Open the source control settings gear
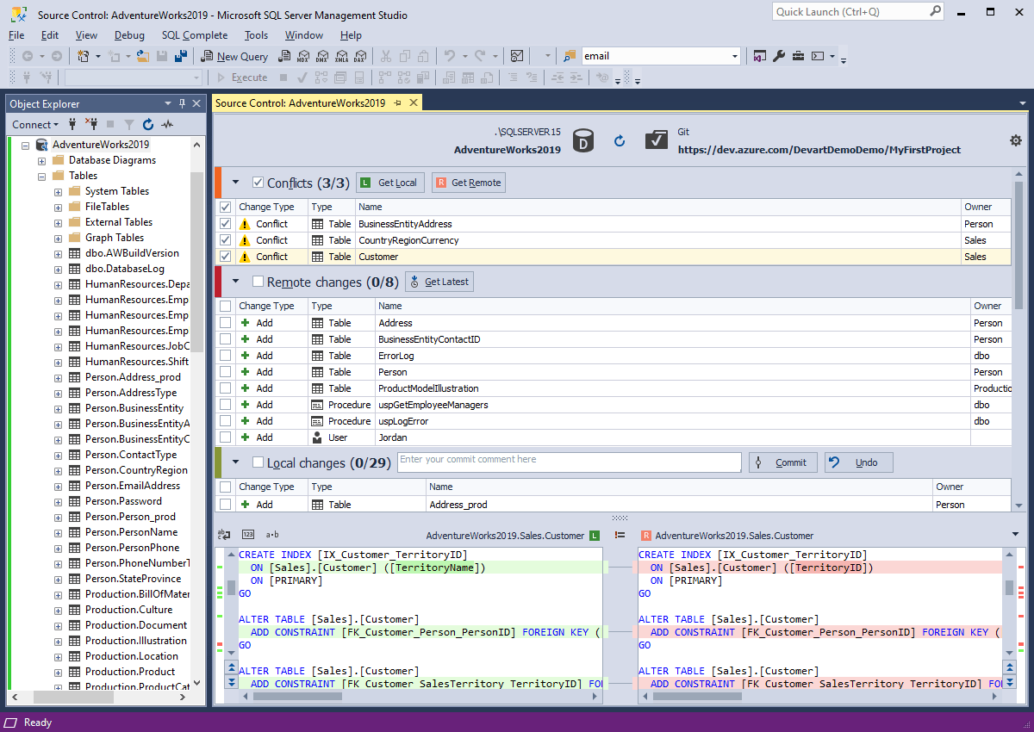 pyautogui.click(x=1016, y=140)
